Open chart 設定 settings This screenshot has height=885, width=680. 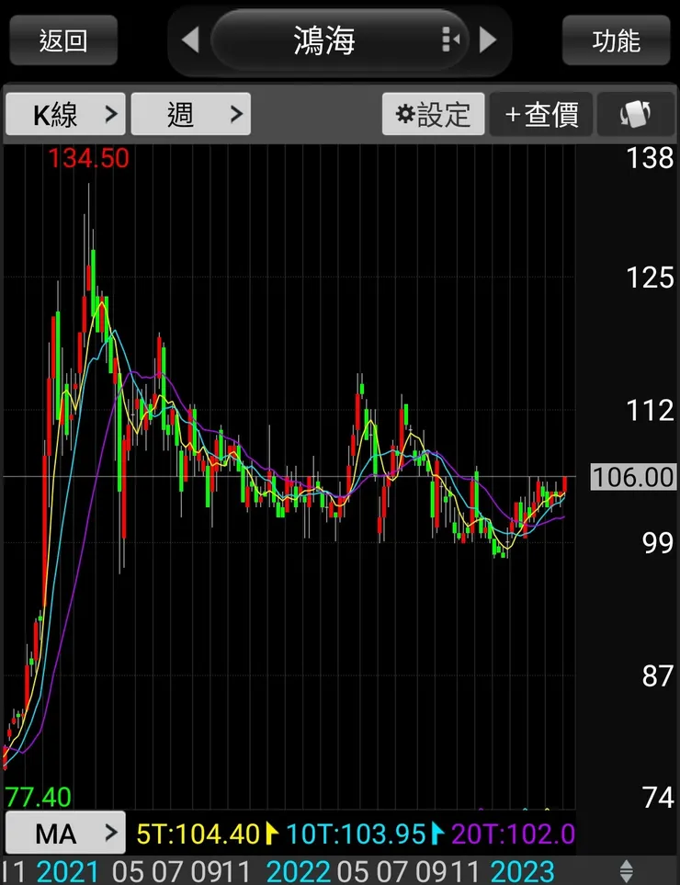(x=434, y=114)
